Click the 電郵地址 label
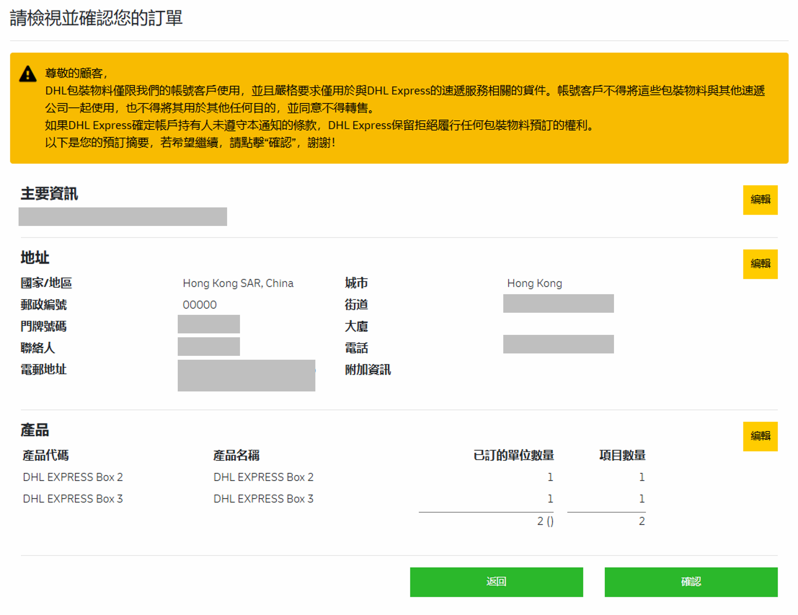The width and height of the screenshot is (798, 615). [43, 369]
